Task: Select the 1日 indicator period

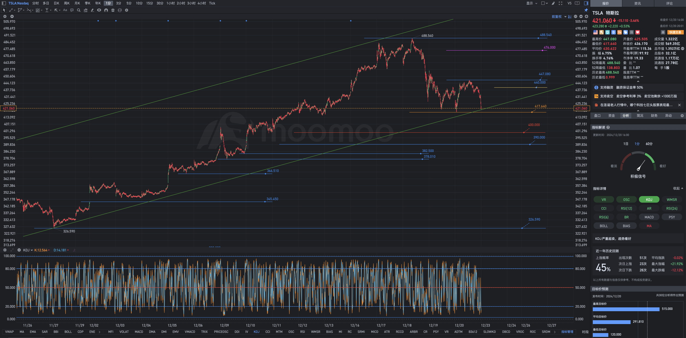Action: (626, 144)
